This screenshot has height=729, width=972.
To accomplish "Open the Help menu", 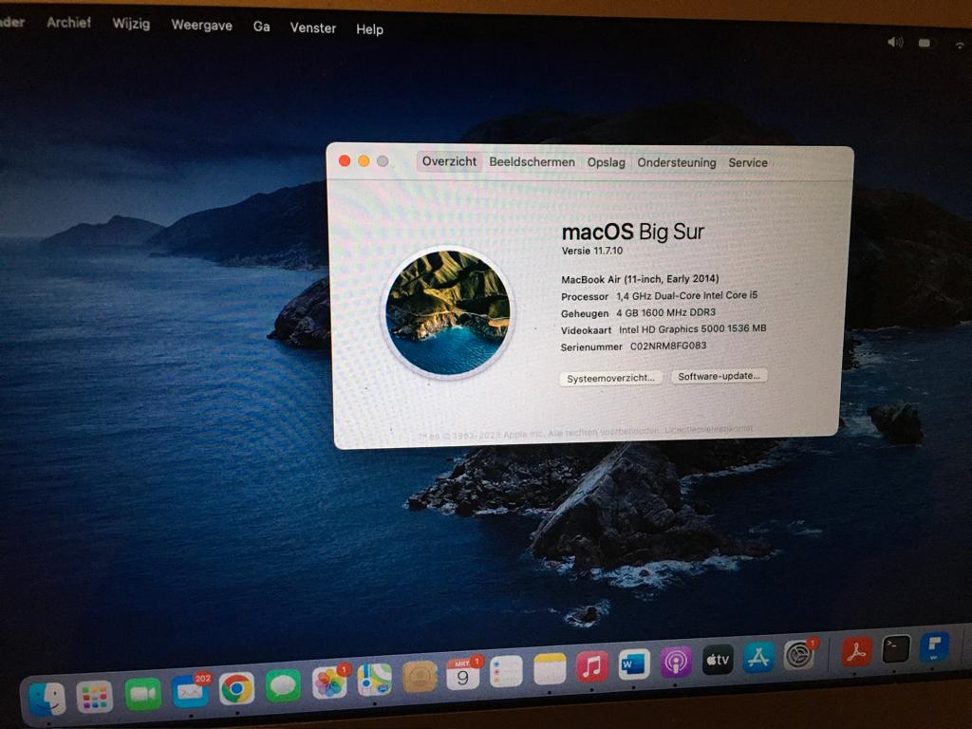I will tap(369, 29).
